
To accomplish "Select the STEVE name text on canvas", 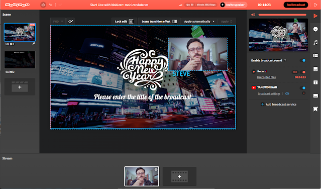I will click(x=181, y=74).
